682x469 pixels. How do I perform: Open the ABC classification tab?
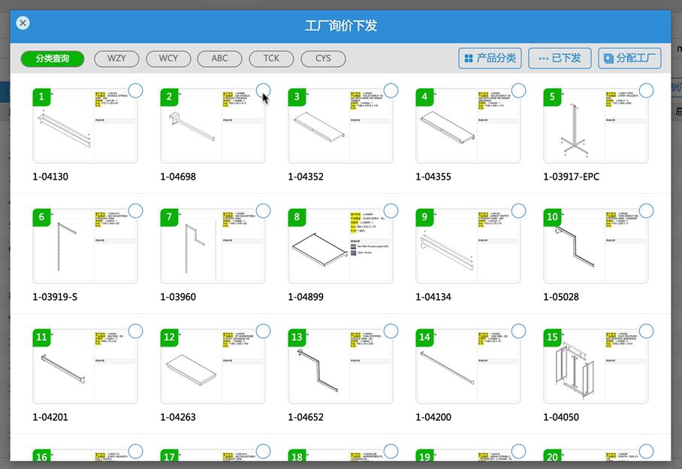click(219, 59)
